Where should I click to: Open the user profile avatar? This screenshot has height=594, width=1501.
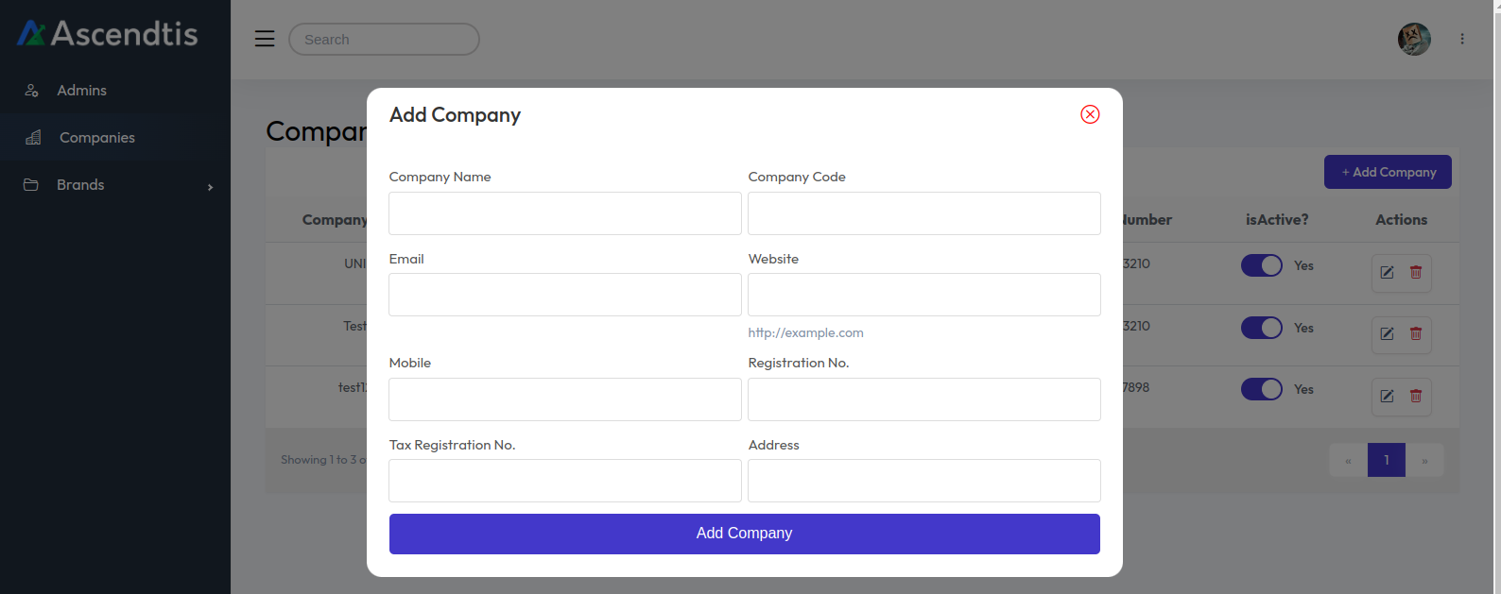point(1414,39)
